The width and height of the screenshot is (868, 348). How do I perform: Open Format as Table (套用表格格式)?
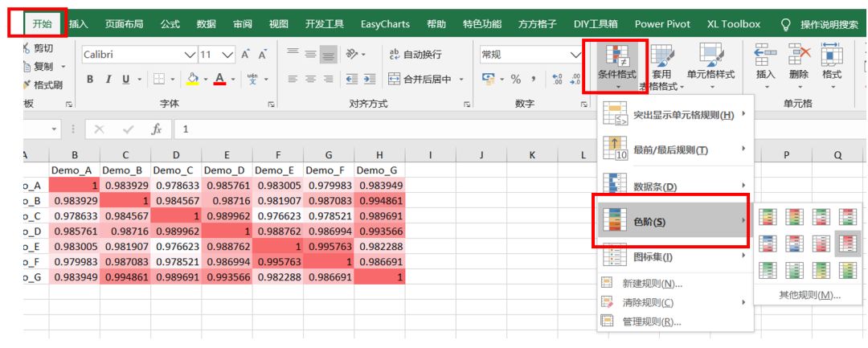[x=662, y=67]
